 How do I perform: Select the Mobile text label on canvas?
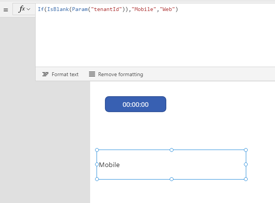[109, 165]
